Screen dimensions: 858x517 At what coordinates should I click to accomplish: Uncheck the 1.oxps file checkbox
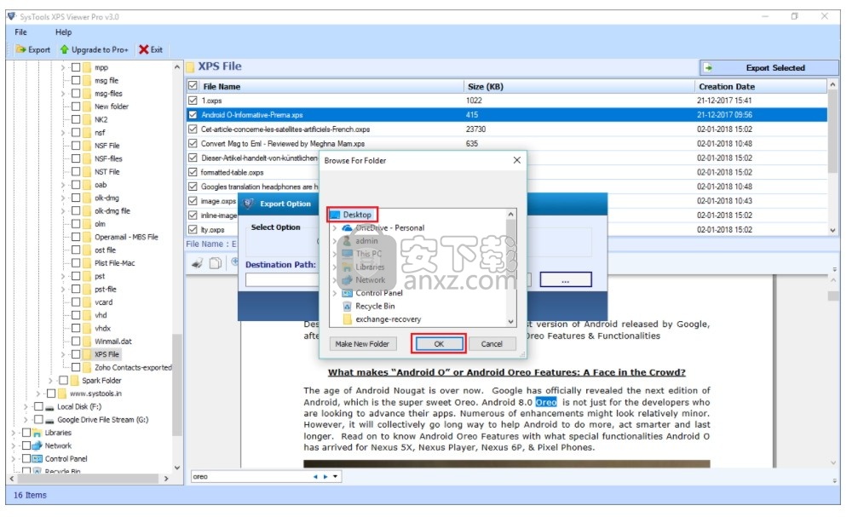click(x=193, y=101)
